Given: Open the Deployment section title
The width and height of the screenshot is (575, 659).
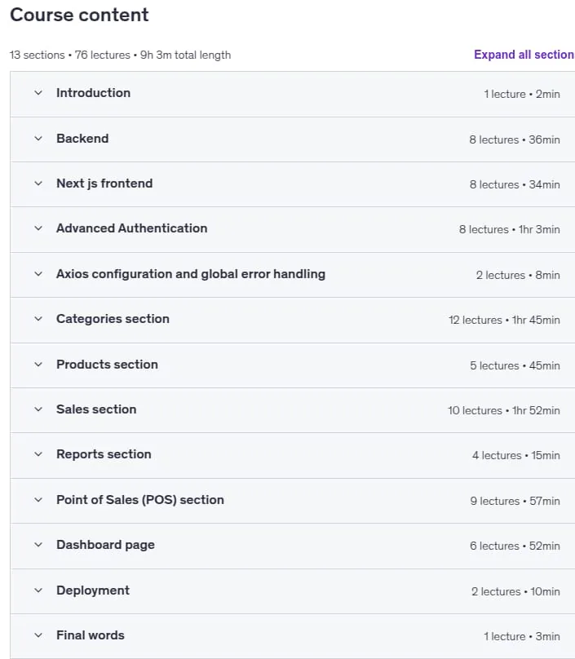Looking at the screenshot, I should click(x=93, y=590).
